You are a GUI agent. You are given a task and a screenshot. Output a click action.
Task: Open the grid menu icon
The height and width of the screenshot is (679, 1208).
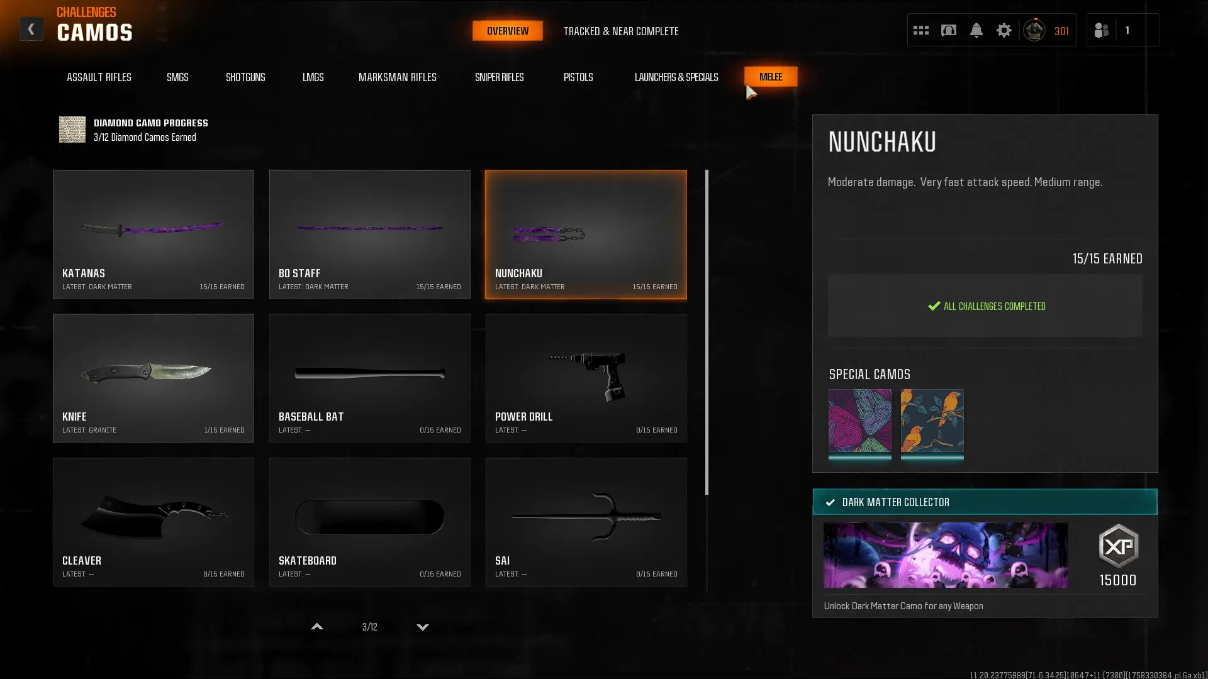[920, 30]
